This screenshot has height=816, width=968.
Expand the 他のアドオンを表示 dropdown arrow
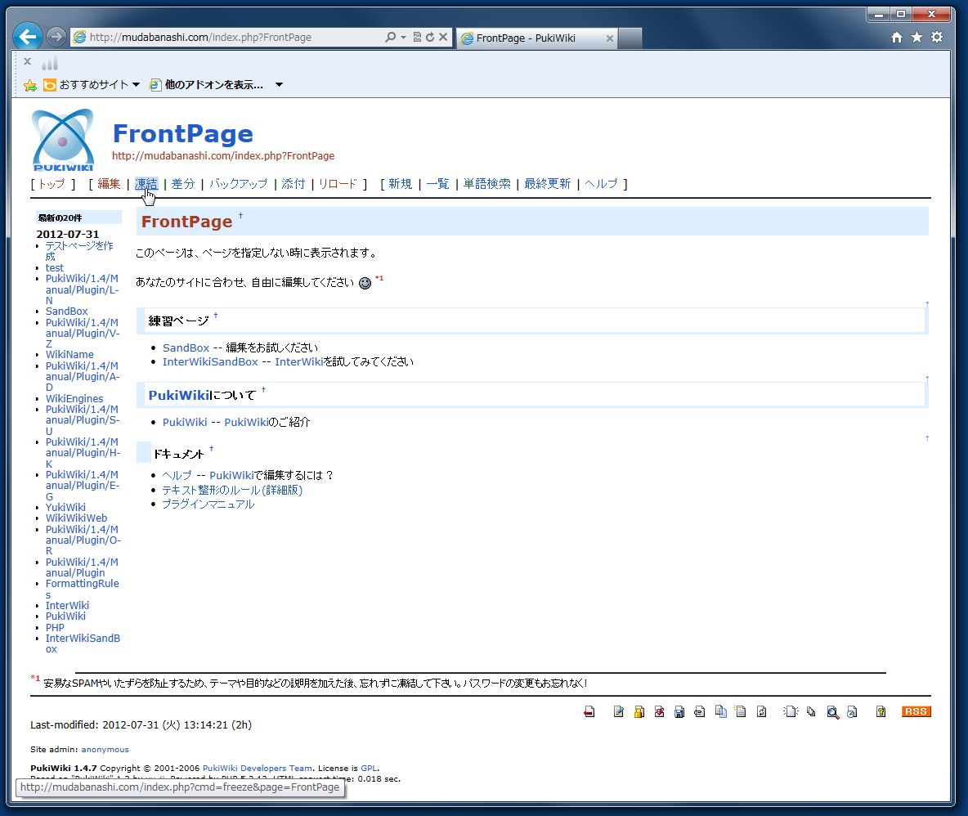coord(279,84)
